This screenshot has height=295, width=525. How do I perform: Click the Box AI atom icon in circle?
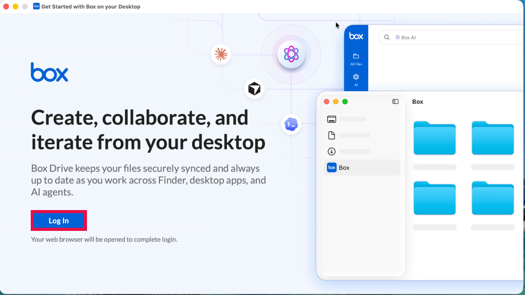[291, 54]
